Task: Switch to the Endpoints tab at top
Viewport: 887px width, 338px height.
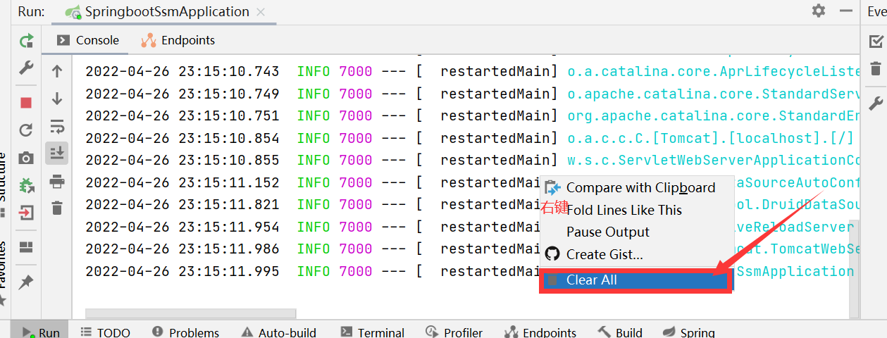Action: (x=178, y=40)
